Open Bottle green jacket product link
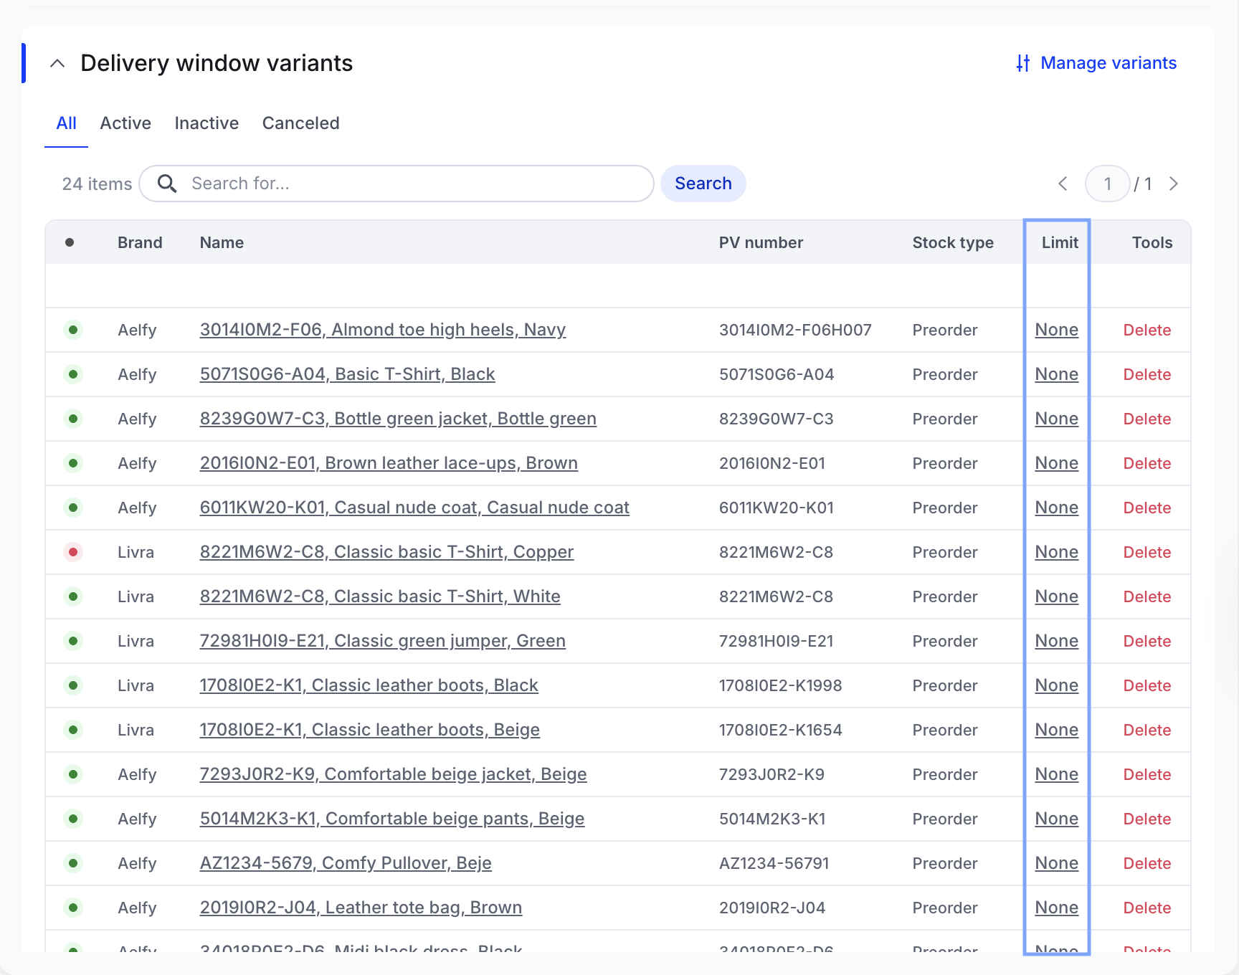The width and height of the screenshot is (1239, 975). tap(398, 419)
